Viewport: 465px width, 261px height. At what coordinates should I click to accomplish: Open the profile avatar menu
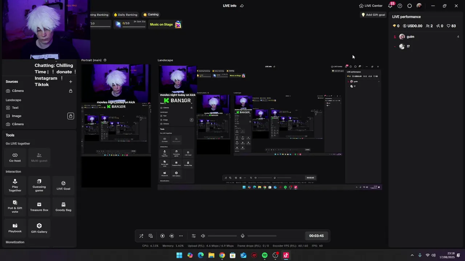(x=419, y=6)
